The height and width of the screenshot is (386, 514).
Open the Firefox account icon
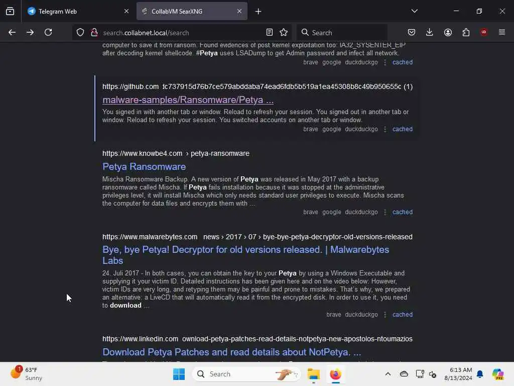coord(448,32)
